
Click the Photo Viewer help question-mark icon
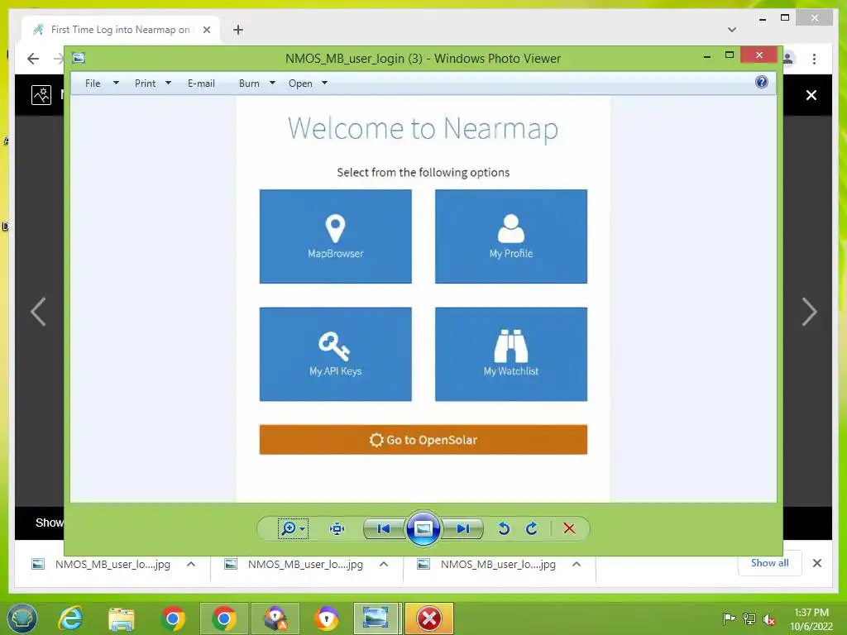tap(762, 82)
